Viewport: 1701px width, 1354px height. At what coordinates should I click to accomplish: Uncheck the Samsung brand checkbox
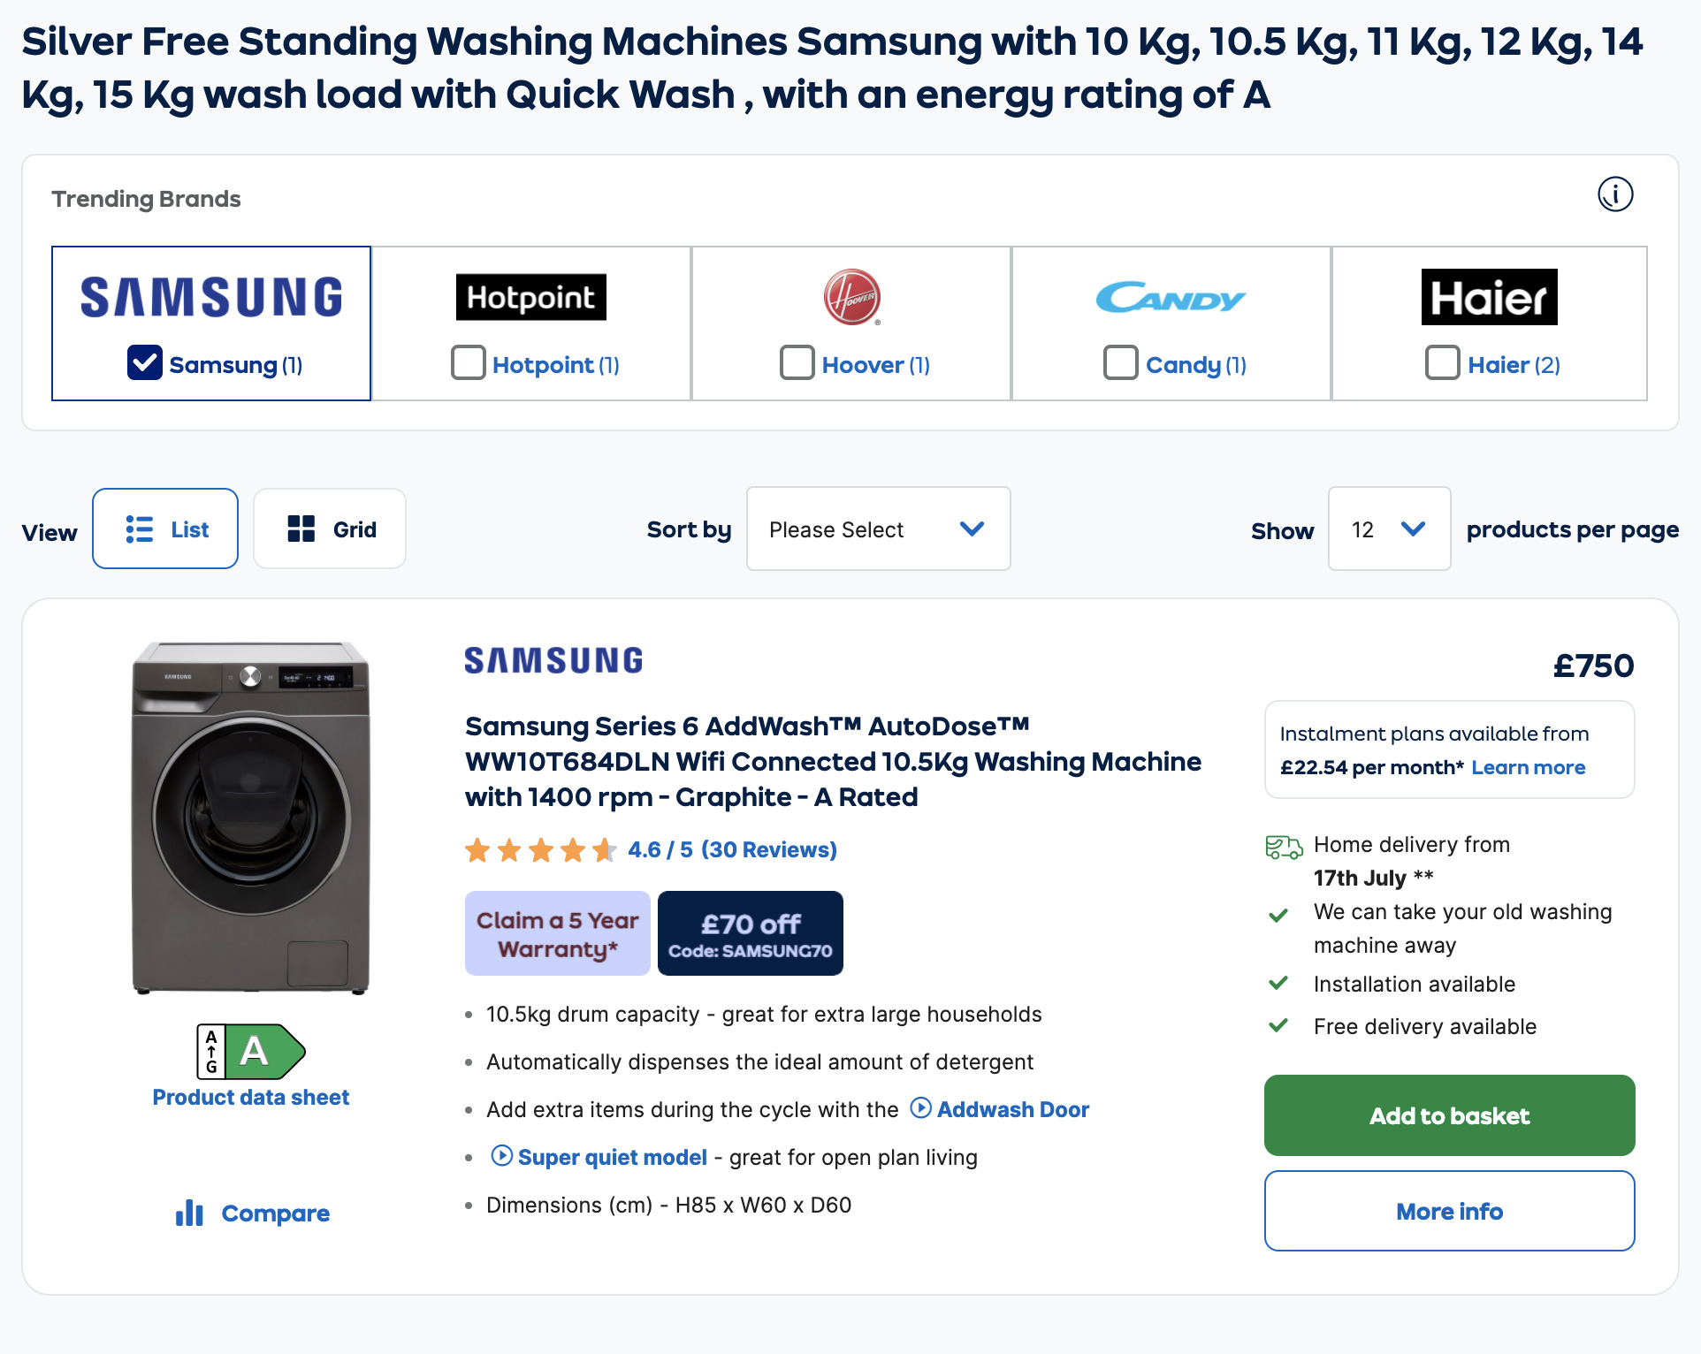click(145, 363)
